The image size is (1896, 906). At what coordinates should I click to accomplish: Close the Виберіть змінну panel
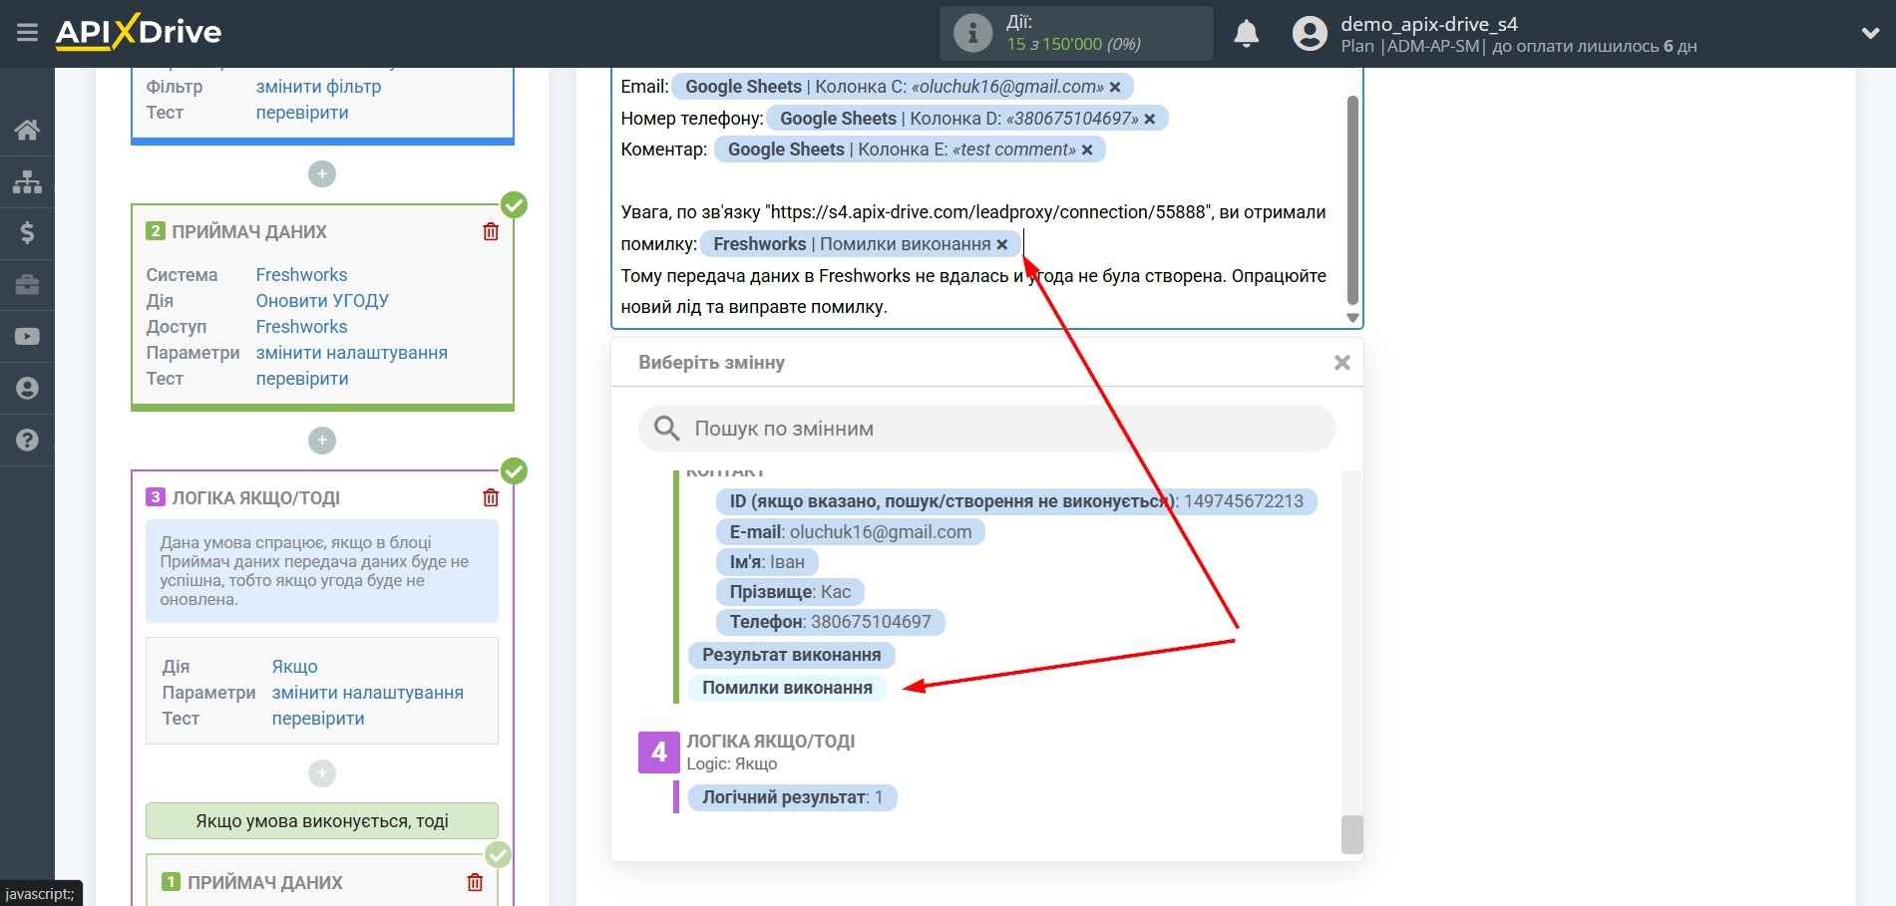[x=1341, y=363]
